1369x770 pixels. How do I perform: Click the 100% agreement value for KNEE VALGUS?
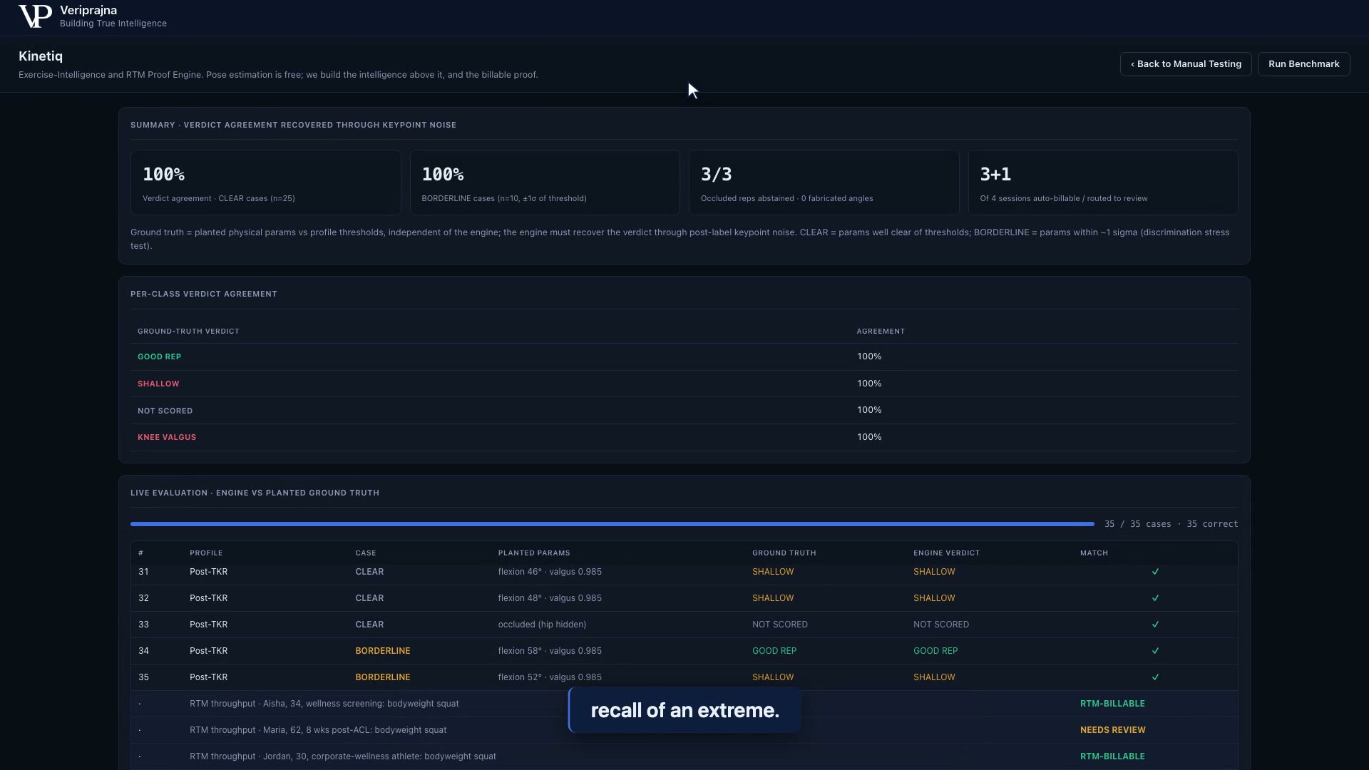click(869, 437)
